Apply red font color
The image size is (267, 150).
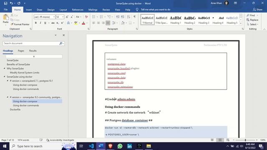click(x=83, y=23)
